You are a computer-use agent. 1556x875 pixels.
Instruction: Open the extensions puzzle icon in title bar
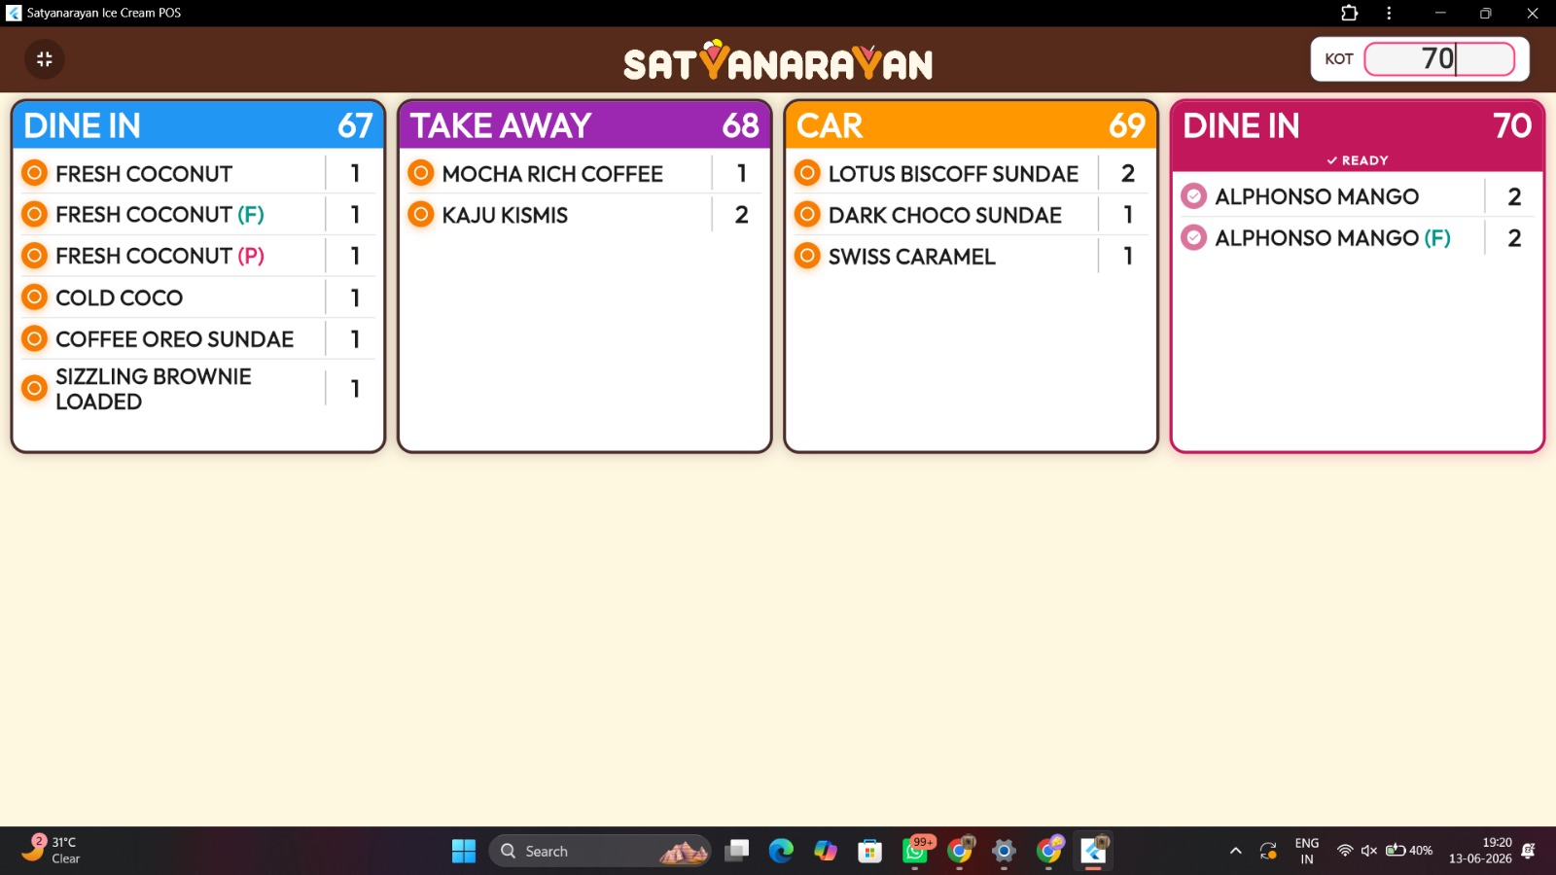click(x=1349, y=13)
